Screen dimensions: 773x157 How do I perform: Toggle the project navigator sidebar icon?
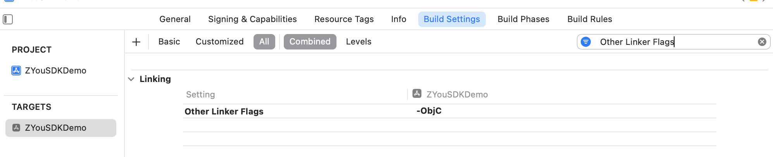[x=8, y=19]
